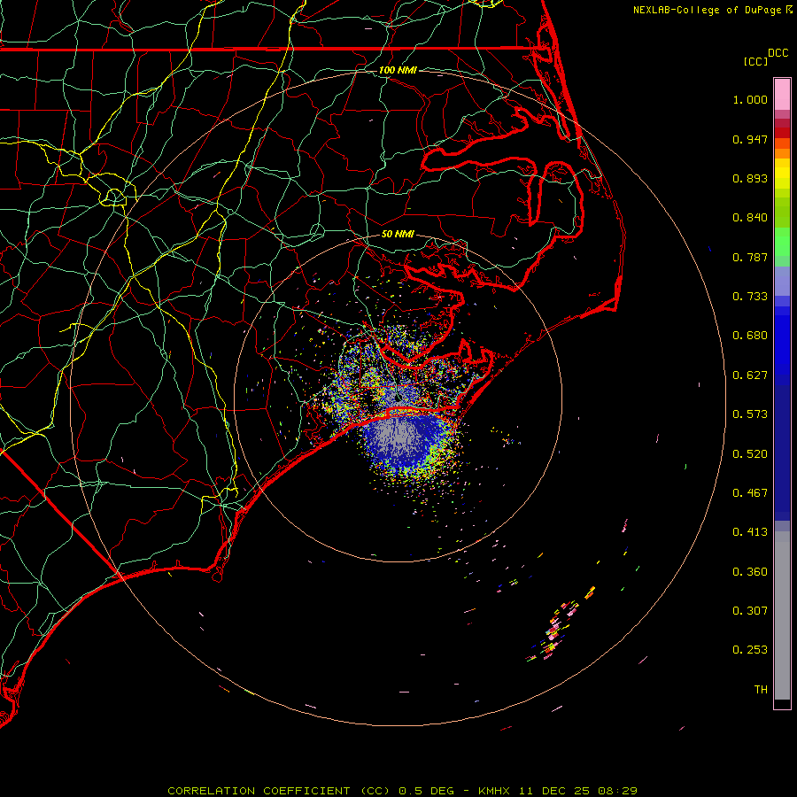Pick the light periwinkle segment of the color bar
This screenshot has height=797, width=797.
(782, 282)
